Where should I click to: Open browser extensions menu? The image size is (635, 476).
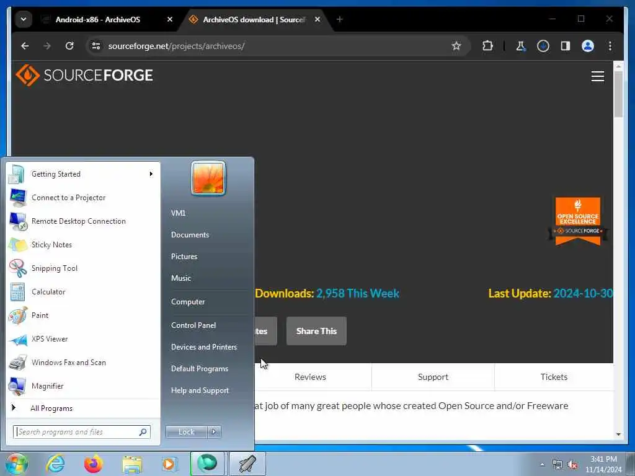pyautogui.click(x=487, y=46)
